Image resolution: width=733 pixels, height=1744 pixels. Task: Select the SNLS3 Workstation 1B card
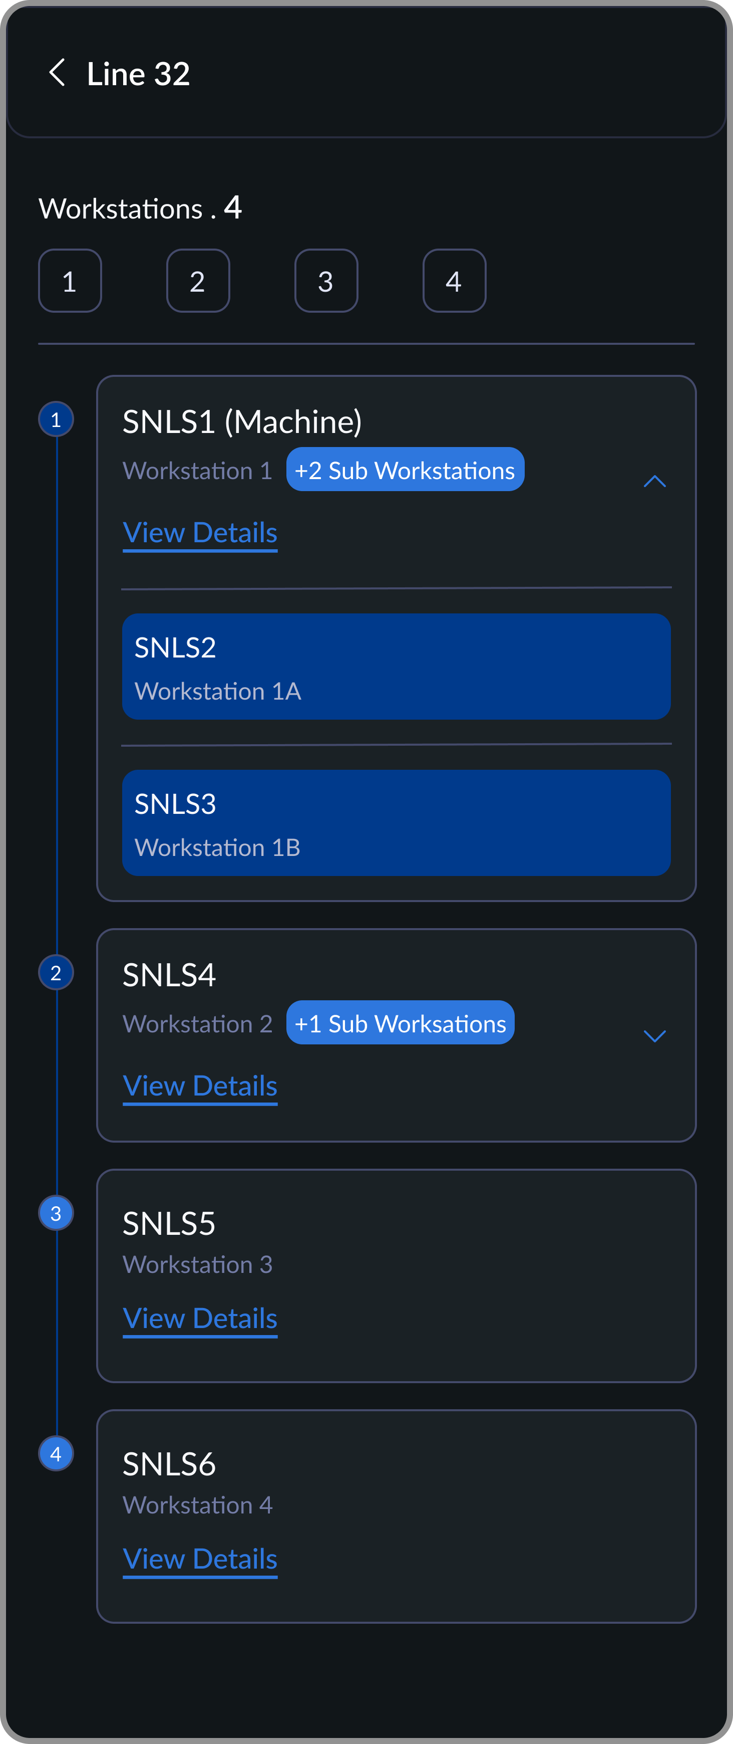coord(395,823)
